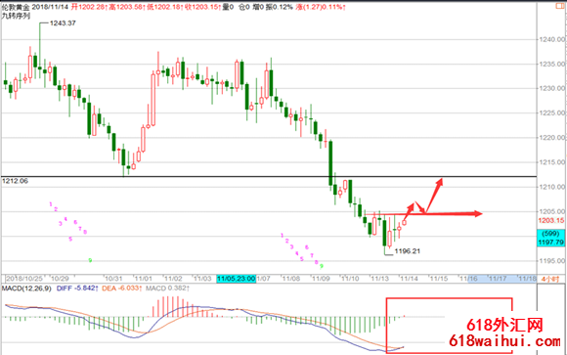This screenshot has width=567, height=355.
Task: Click the 618waihui.com watermark link
Action: pos(504,340)
